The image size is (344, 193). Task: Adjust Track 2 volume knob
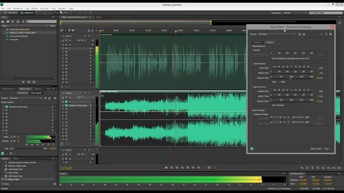pos(66,98)
